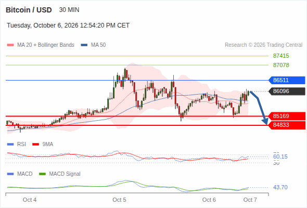Click the 30 MIN timeframe label

tap(69, 10)
